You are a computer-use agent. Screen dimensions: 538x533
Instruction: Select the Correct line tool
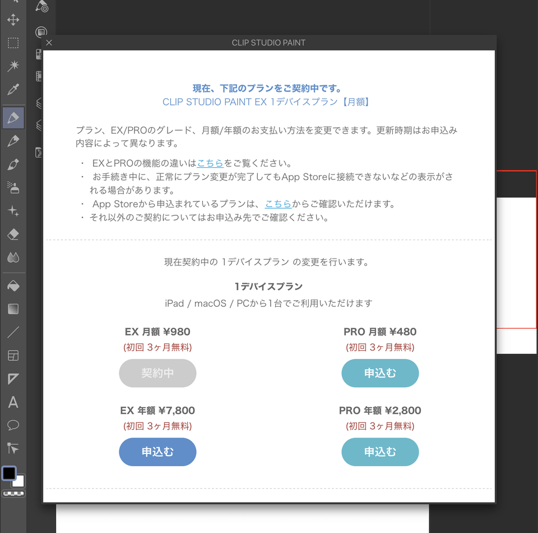[13, 448]
